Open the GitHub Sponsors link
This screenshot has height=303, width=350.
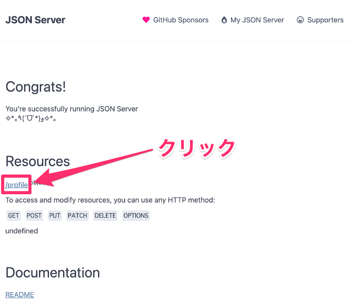[x=181, y=20]
